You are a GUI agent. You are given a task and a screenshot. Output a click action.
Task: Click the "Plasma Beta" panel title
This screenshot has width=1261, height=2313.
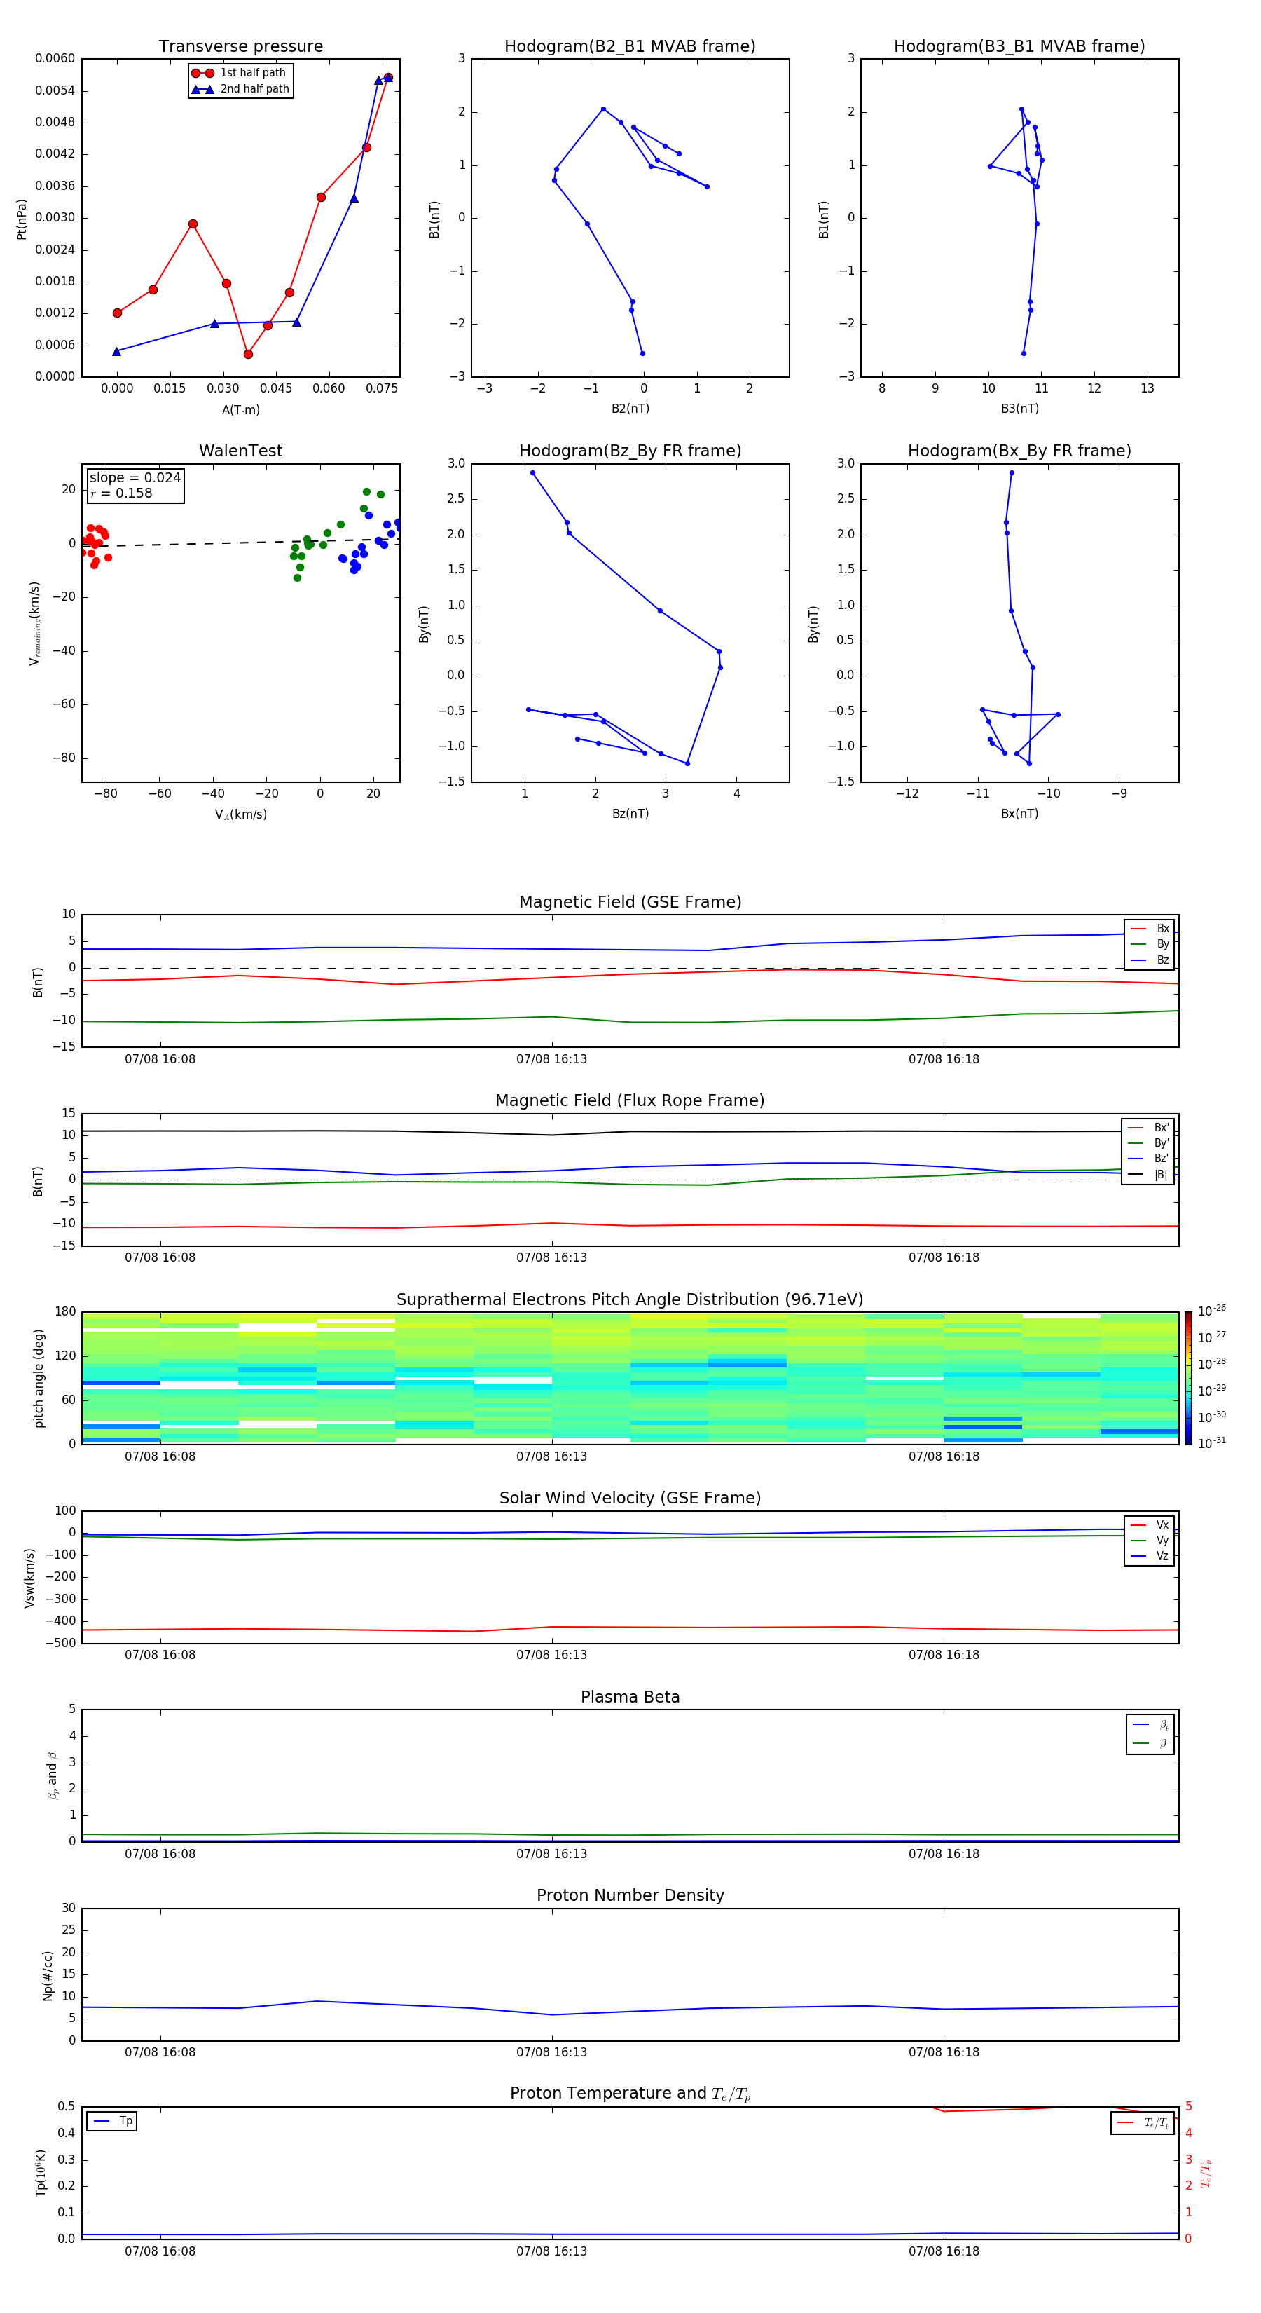[630, 1697]
